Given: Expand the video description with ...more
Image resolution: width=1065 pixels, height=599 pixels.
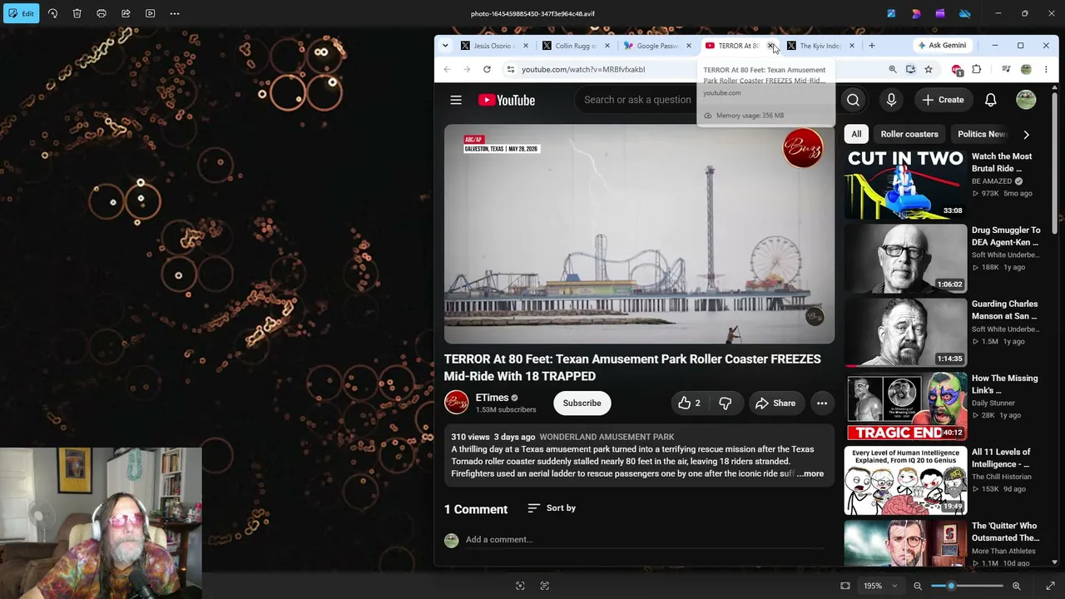Looking at the screenshot, I should coord(810,473).
